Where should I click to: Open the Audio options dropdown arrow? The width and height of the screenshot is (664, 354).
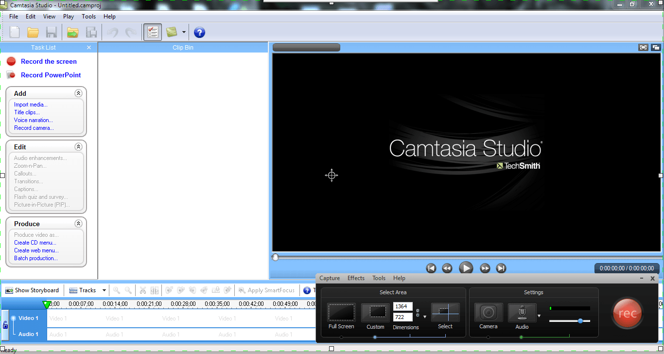click(x=539, y=316)
